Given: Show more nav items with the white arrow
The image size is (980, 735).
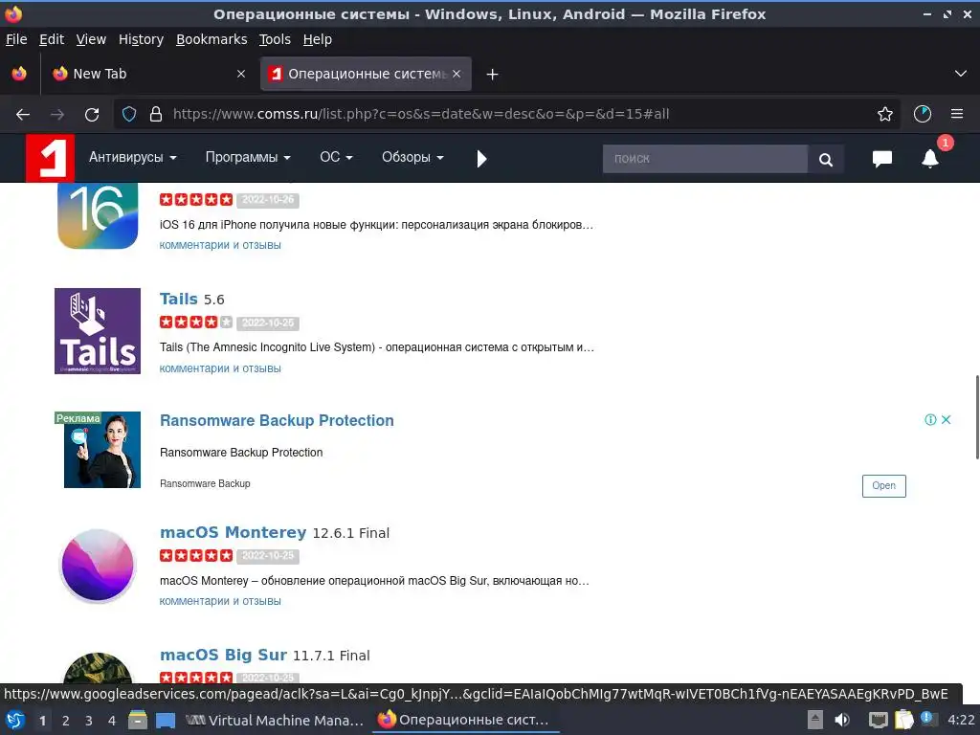Looking at the screenshot, I should 481,159.
